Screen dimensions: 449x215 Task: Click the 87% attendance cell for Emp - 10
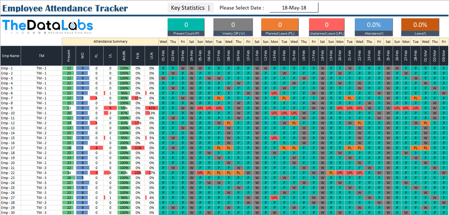point(124,113)
